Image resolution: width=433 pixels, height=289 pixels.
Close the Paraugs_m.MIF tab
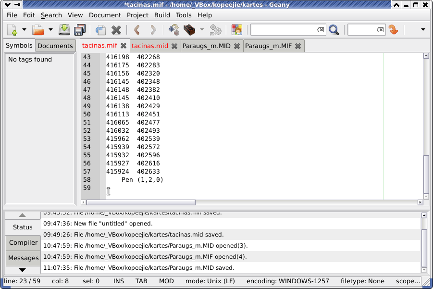[297, 46]
